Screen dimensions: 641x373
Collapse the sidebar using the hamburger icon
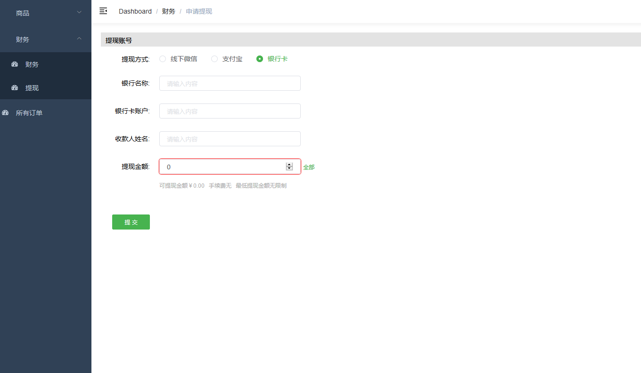[103, 11]
